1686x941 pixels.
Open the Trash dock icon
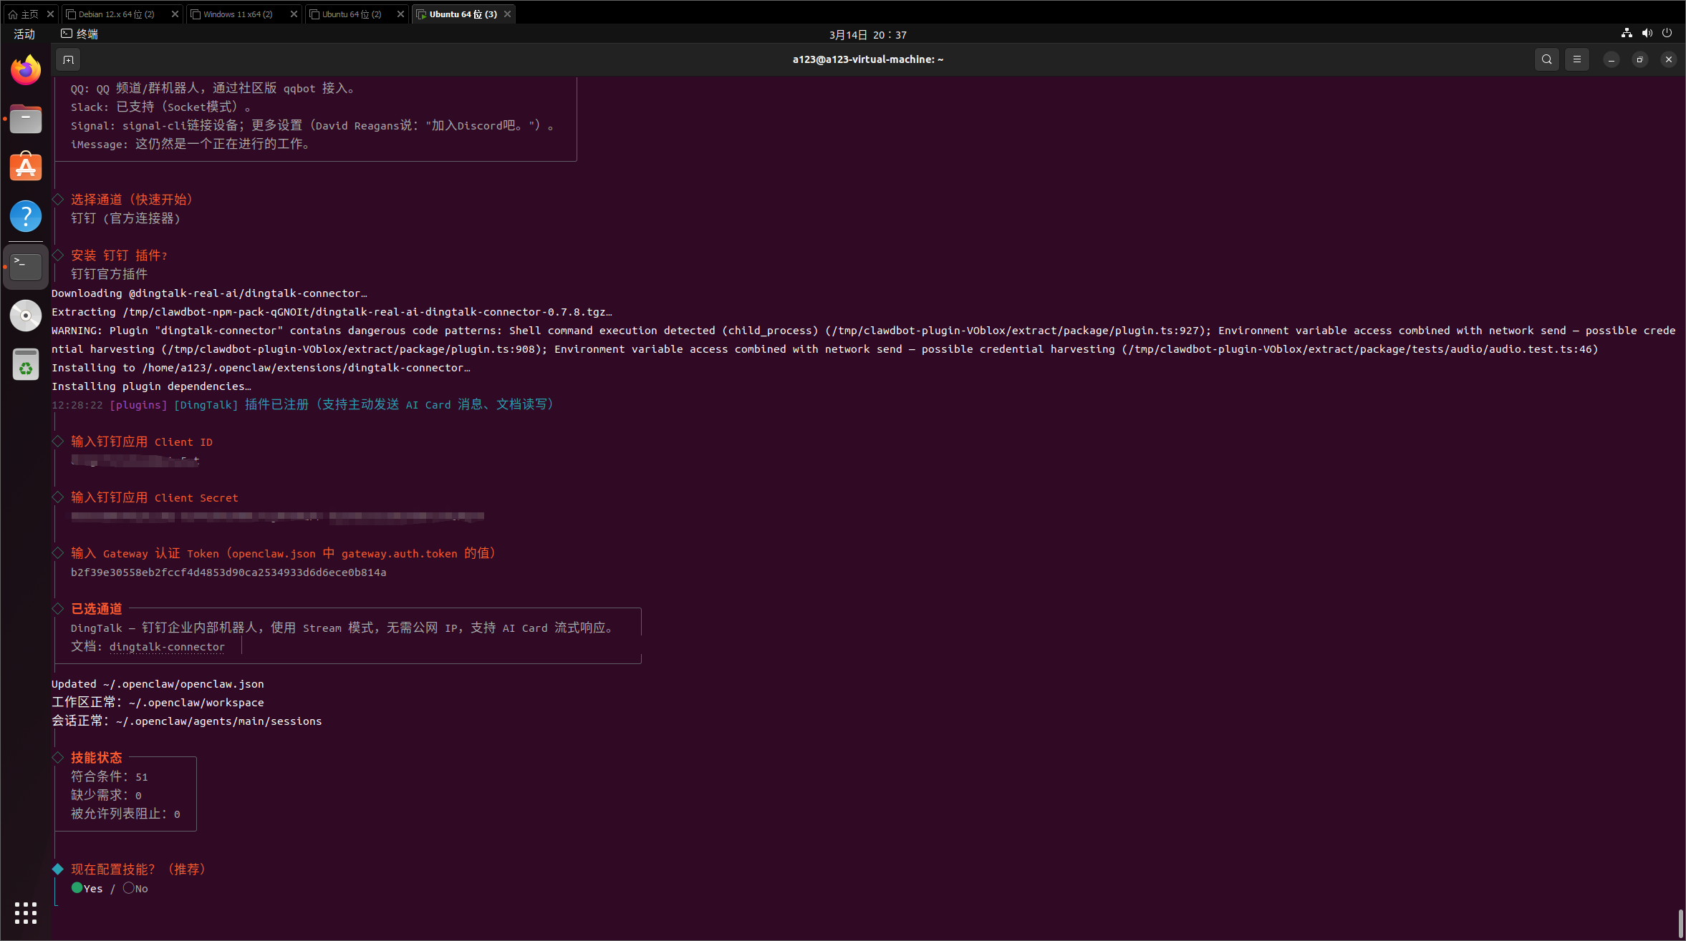[x=26, y=365]
